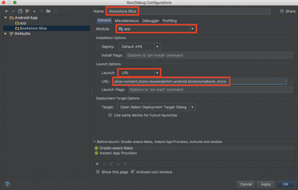The width and height of the screenshot is (298, 190).
Task: Check 'Use same device for future launches'
Action: click(110, 115)
